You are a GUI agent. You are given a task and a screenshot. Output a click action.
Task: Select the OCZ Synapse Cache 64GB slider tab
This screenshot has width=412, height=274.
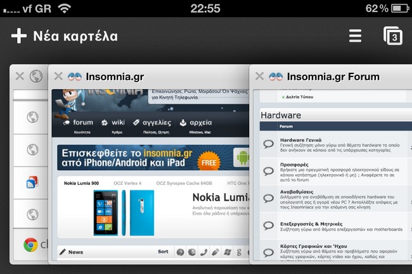tap(184, 184)
